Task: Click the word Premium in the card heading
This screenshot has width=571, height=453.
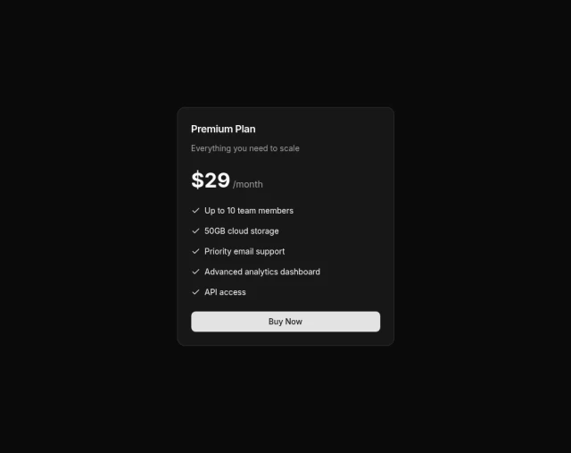Action: click(211, 130)
